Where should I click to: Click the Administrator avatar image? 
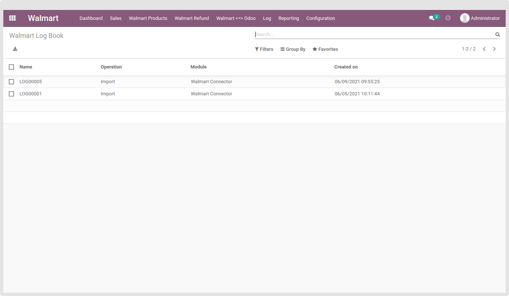tap(465, 18)
